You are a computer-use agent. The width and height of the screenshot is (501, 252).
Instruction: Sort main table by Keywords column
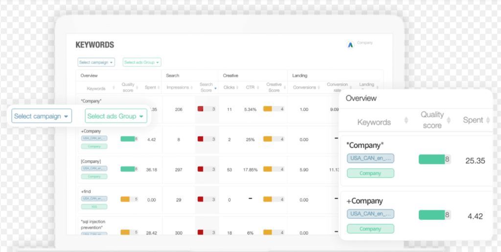pos(114,88)
